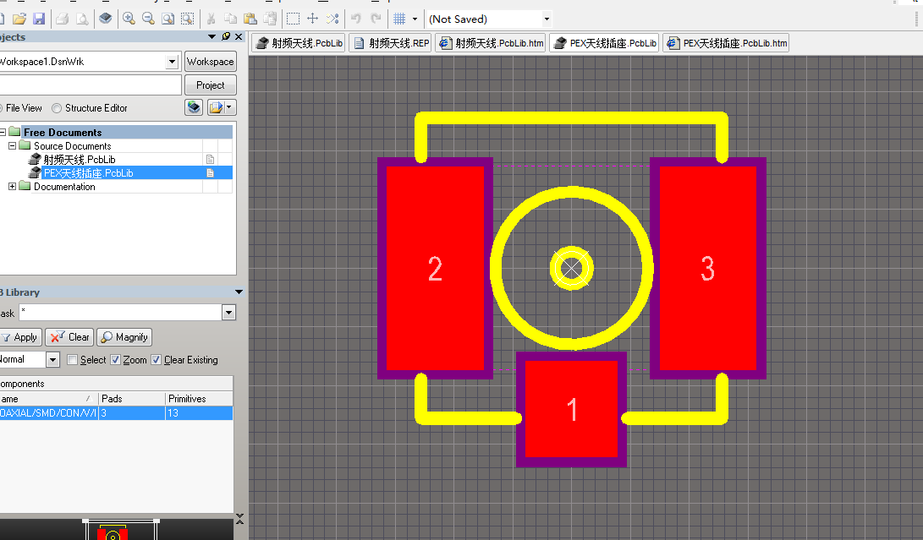Cut the selection with the scissors icon
This screenshot has width=923, height=540.
pos(211,19)
